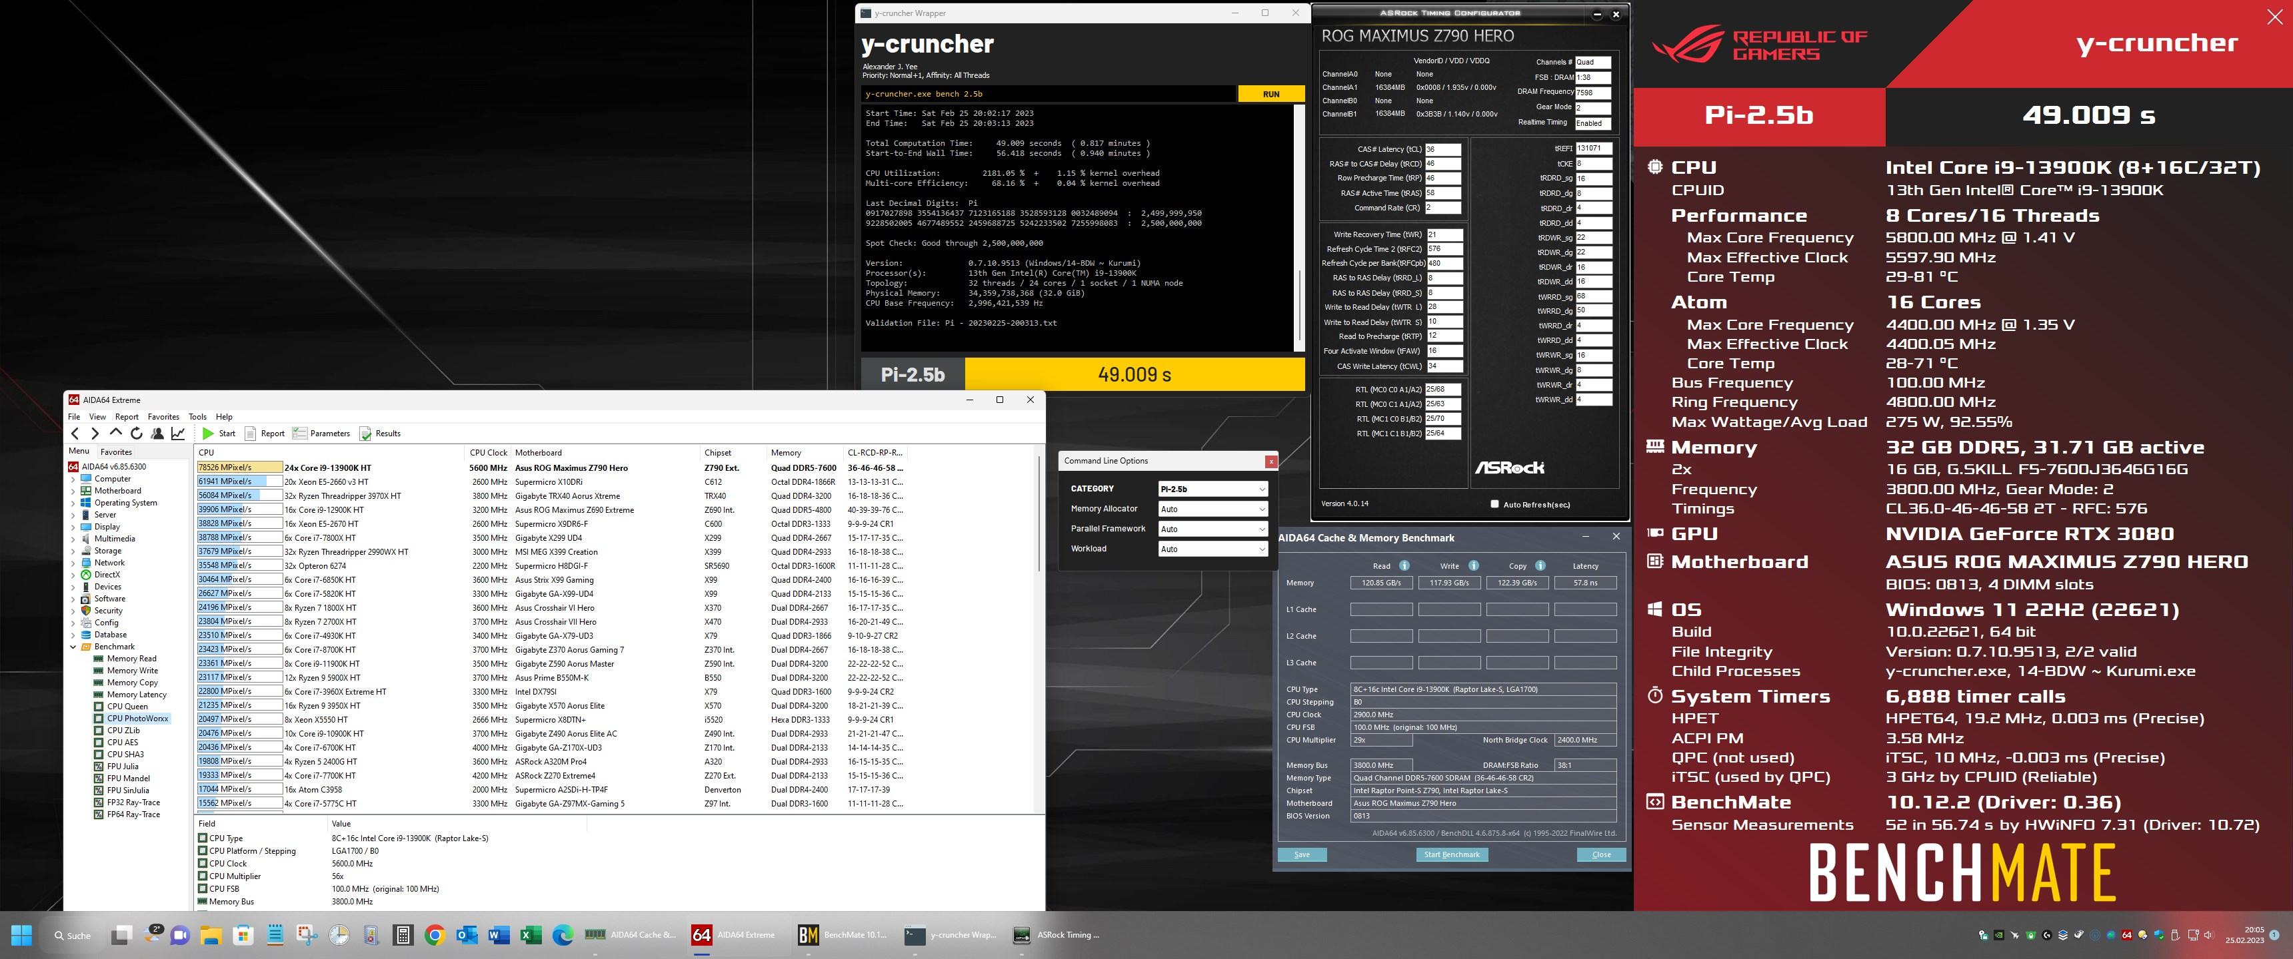Image resolution: width=2293 pixels, height=959 pixels.
Task: Click the AIDA64 icon in system tray
Action: [2126, 935]
